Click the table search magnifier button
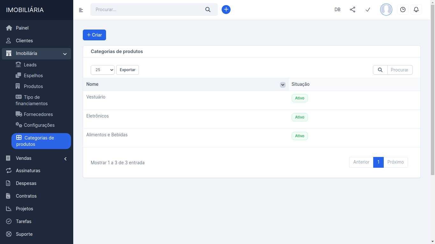435x244 pixels. pos(380,70)
